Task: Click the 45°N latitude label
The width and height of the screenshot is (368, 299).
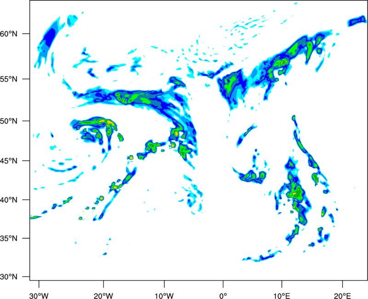Action: coord(9,161)
